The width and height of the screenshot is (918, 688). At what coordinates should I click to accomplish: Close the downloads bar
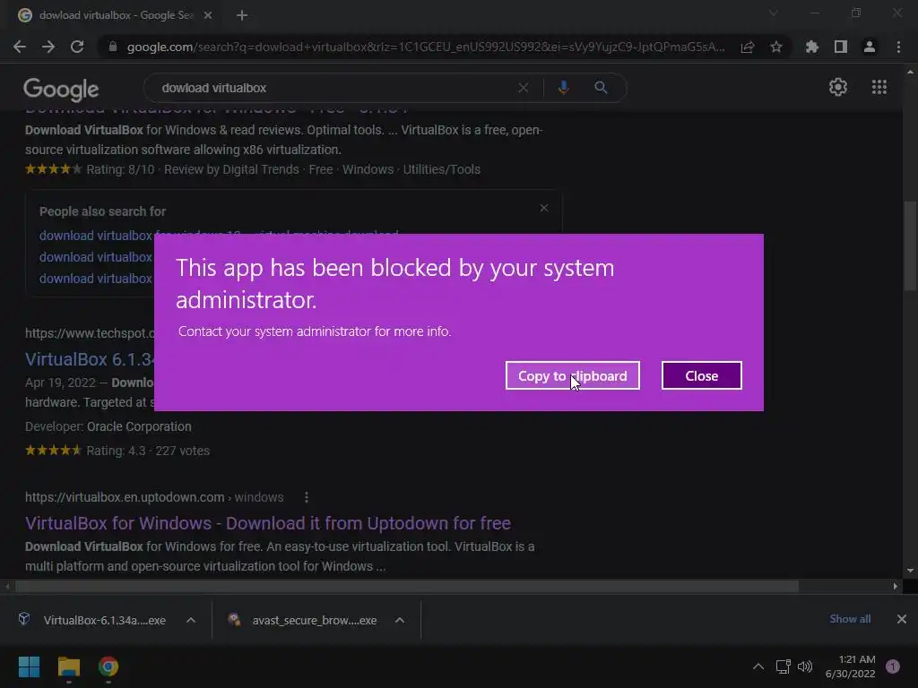pos(902,619)
